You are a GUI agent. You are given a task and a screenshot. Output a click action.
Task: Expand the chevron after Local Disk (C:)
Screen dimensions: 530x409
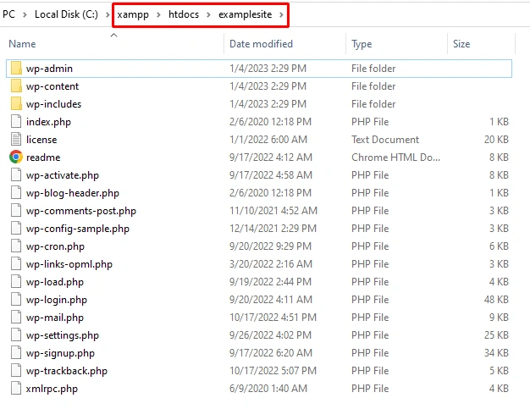(x=108, y=14)
